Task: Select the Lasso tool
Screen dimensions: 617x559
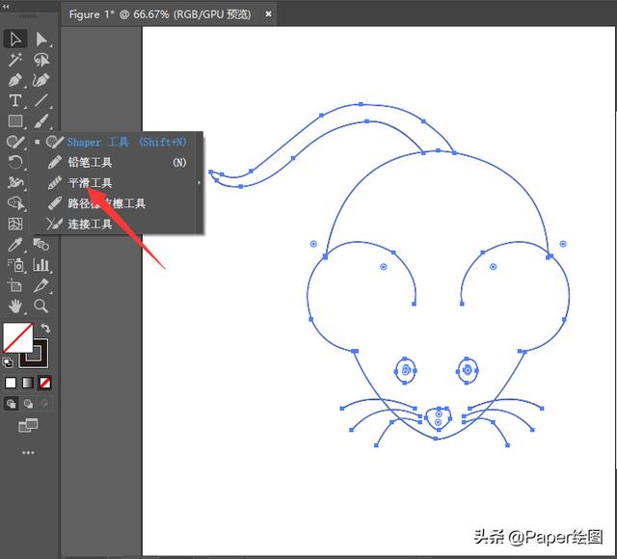Action: coord(40,60)
